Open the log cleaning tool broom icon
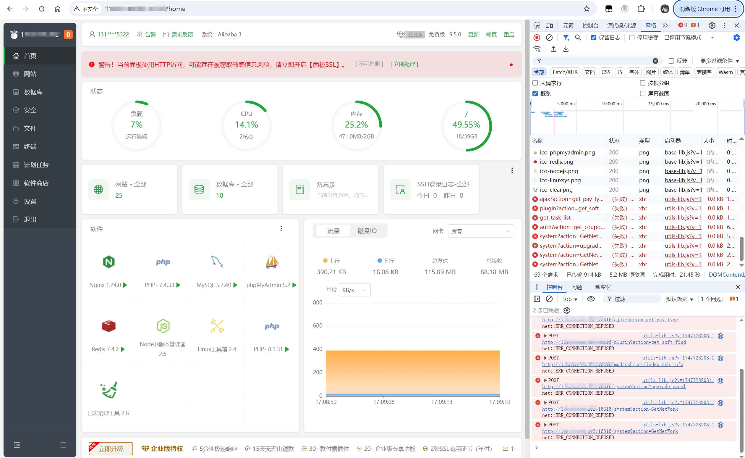The height and width of the screenshot is (458, 745). [108, 390]
